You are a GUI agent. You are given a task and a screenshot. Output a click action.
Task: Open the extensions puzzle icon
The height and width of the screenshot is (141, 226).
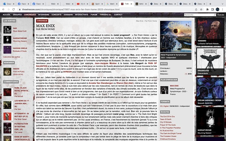[208, 9]
